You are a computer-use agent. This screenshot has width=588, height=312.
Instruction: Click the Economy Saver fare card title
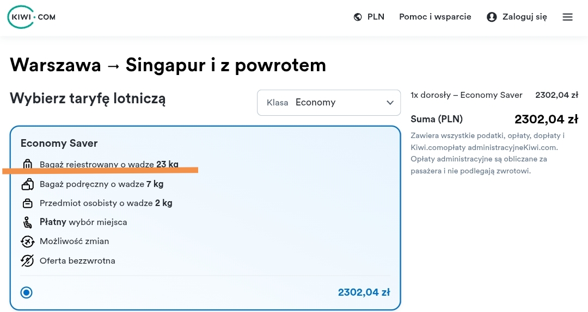59,143
